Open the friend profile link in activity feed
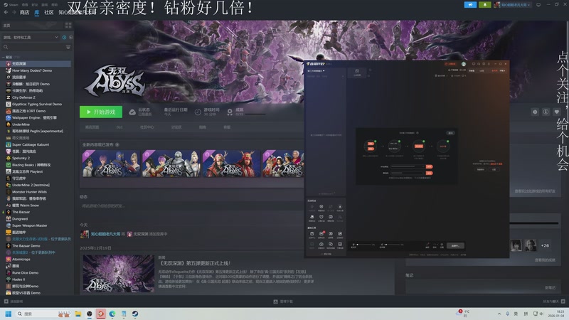This screenshot has width=569, height=320. coord(105,234)
